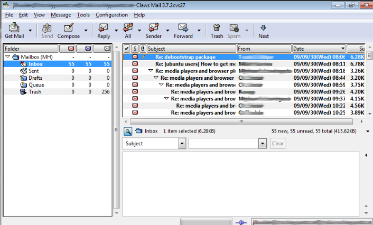This screenshot has width=373, height=225.
Task: Click the quick search text field
Action: click(223, 144)
